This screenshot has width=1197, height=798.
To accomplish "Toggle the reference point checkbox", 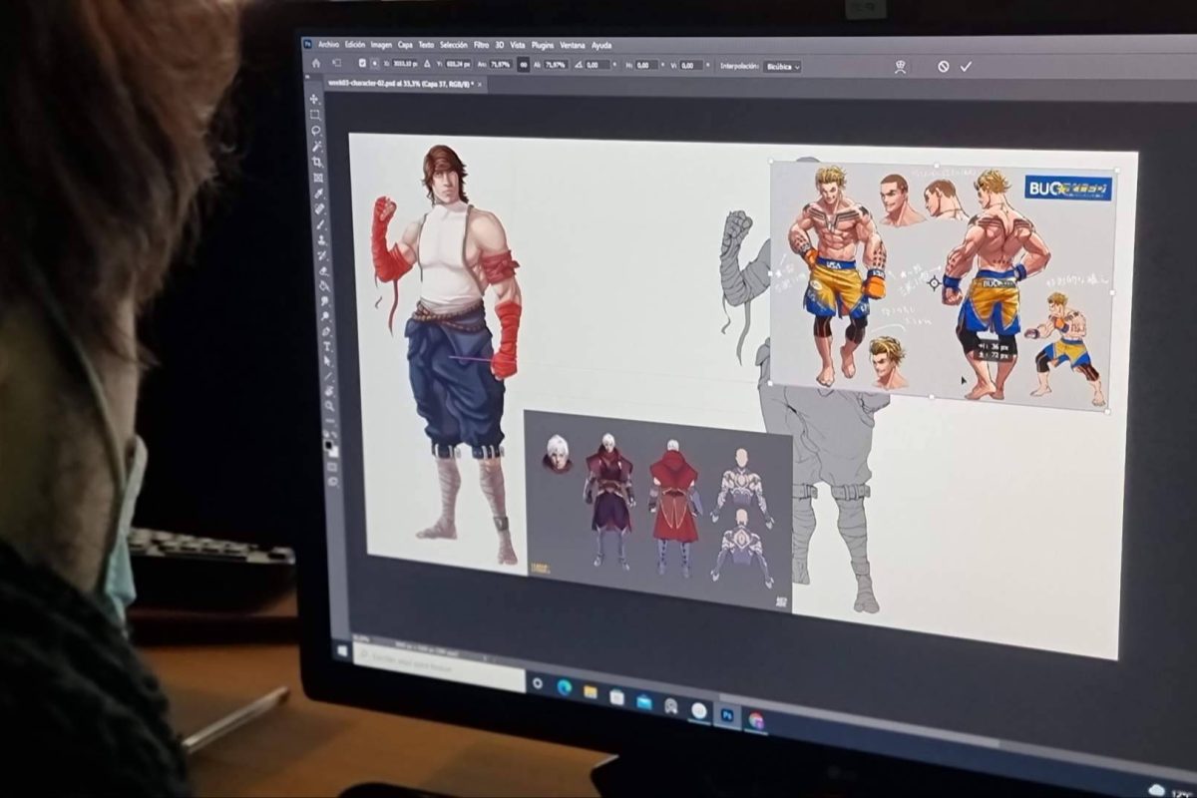I will (x=361, y=63).
